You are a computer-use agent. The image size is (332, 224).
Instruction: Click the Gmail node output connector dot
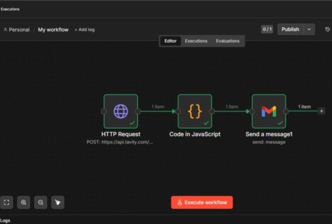point(286,111)
